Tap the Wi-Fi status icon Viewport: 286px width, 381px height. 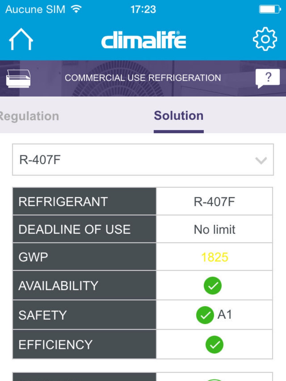click(x=76, y=9)
